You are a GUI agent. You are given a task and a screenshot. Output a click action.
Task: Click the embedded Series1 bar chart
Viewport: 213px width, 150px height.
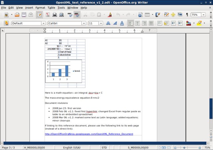pos(63,71)
